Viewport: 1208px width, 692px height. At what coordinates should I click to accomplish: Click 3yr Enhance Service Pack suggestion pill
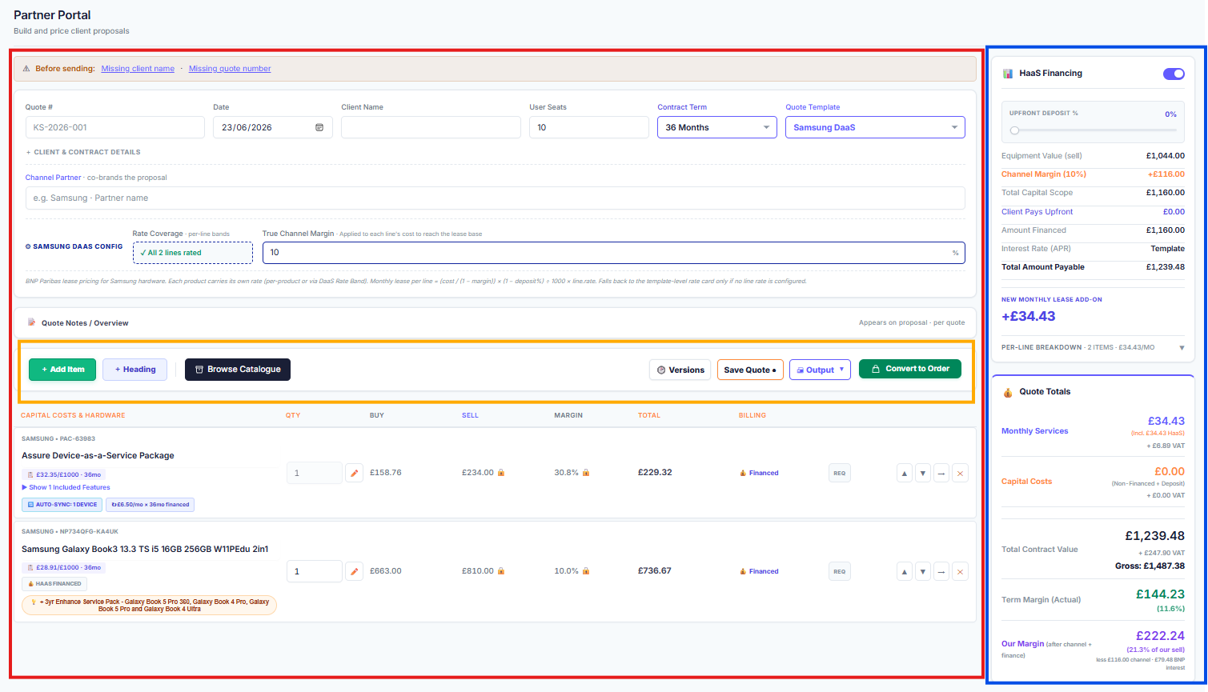pos(149,605)
